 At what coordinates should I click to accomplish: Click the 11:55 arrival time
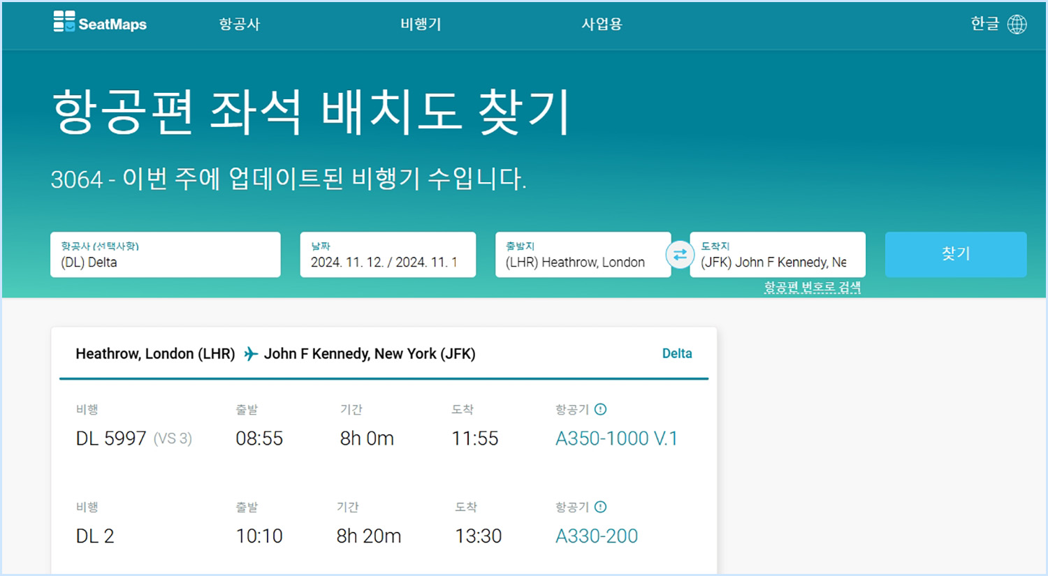pyautogui.click(x=475, y=438)
